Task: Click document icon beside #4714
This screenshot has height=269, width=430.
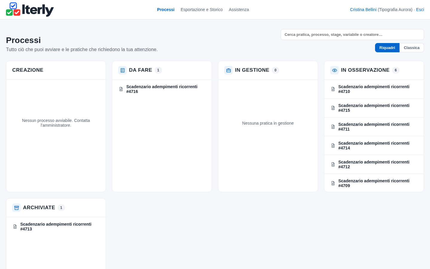Action: [x=333, y=146]
